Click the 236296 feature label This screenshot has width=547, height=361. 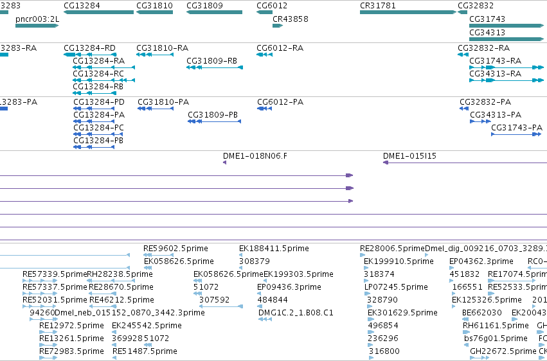[383, 339]
